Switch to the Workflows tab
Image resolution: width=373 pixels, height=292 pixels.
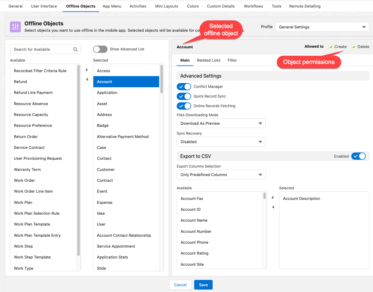click(253, 6)
